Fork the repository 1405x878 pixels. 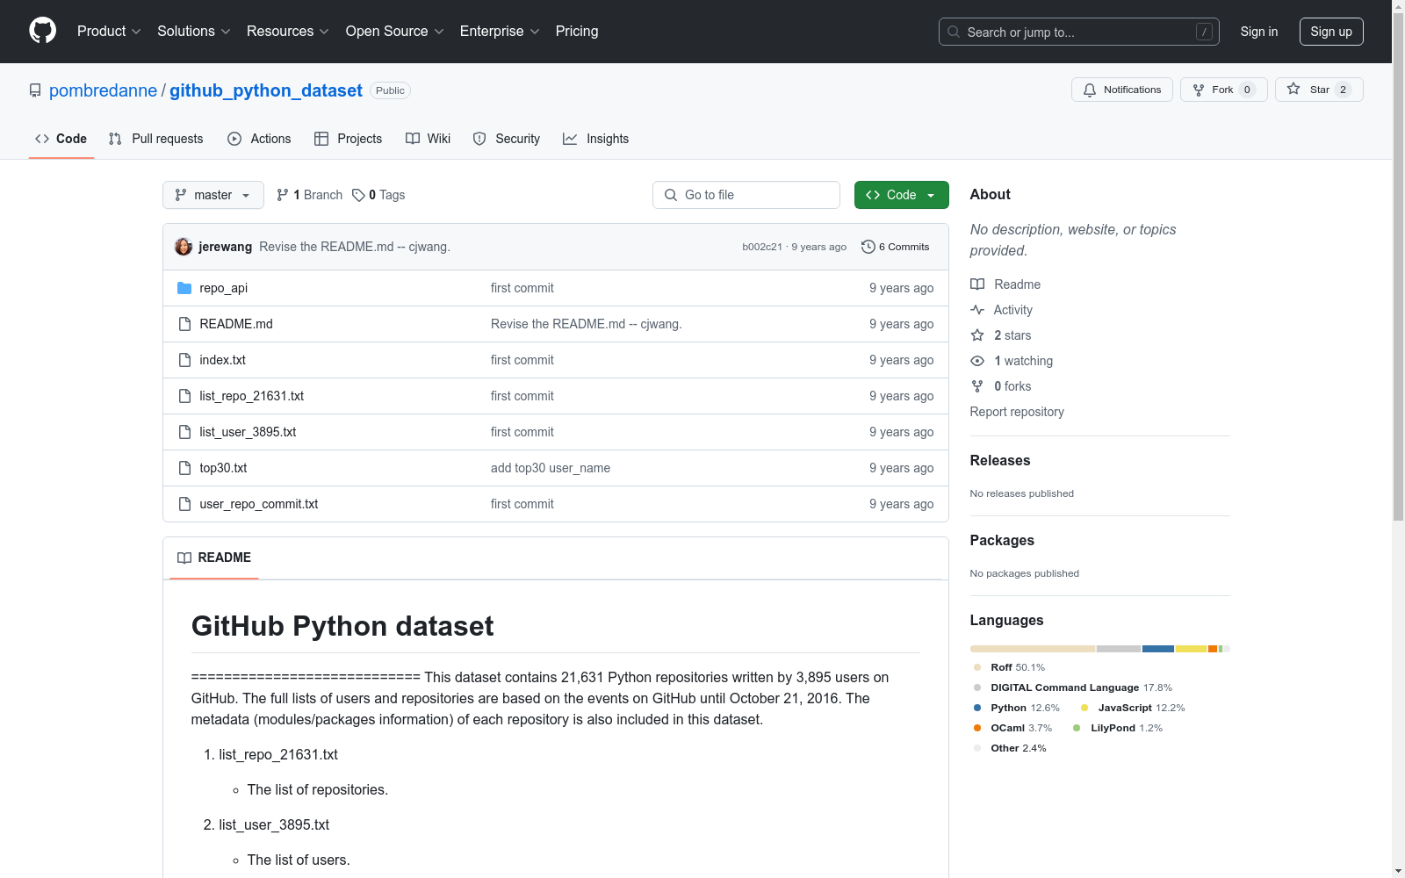click(1222, 90)
